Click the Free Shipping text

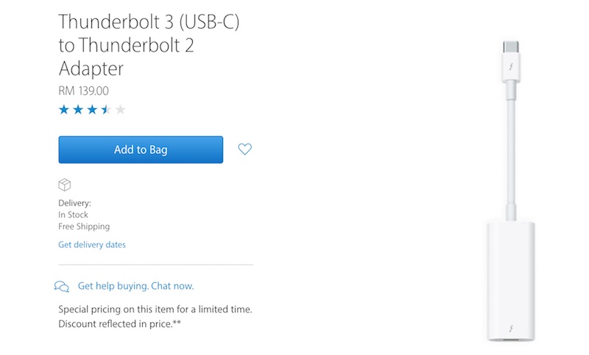point(84,227)
